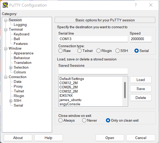Click the About button
This screenshot has width=159, height=143.
tap(18, 138)
